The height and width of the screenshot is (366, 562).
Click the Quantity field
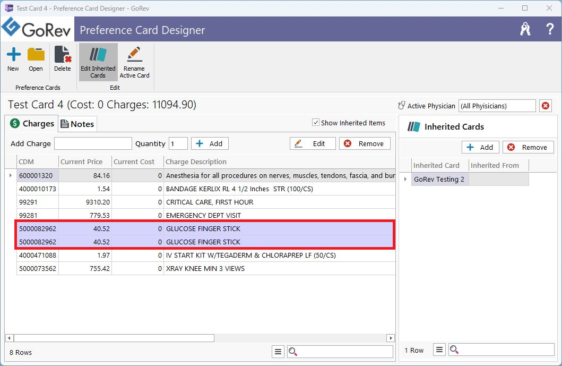pos(178,143)
